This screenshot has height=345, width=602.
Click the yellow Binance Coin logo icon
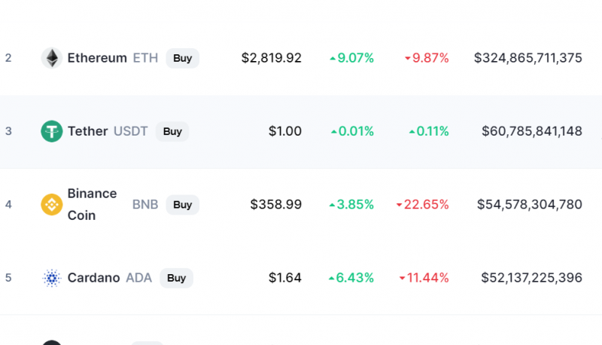[52, 204]
